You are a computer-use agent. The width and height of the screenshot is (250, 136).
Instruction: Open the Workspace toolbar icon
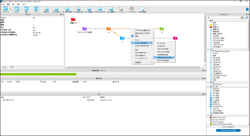[5, 9]
